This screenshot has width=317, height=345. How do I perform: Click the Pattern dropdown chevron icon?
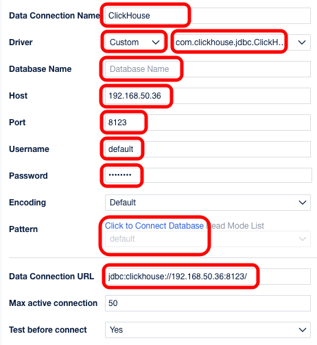click(303, 239)
